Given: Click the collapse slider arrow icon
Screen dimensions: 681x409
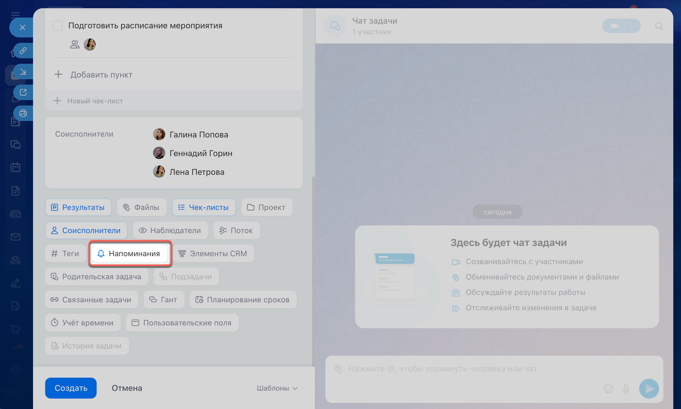Looking at the screenshot, I should (23, 72).
